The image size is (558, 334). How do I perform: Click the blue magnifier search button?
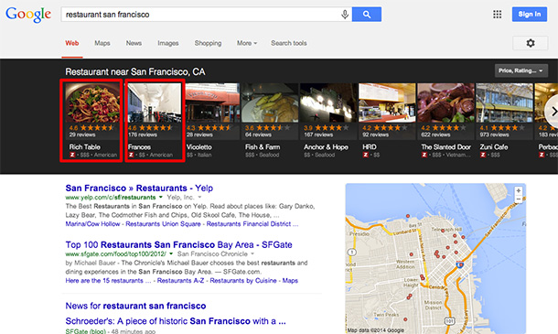(x=367, y=15)
